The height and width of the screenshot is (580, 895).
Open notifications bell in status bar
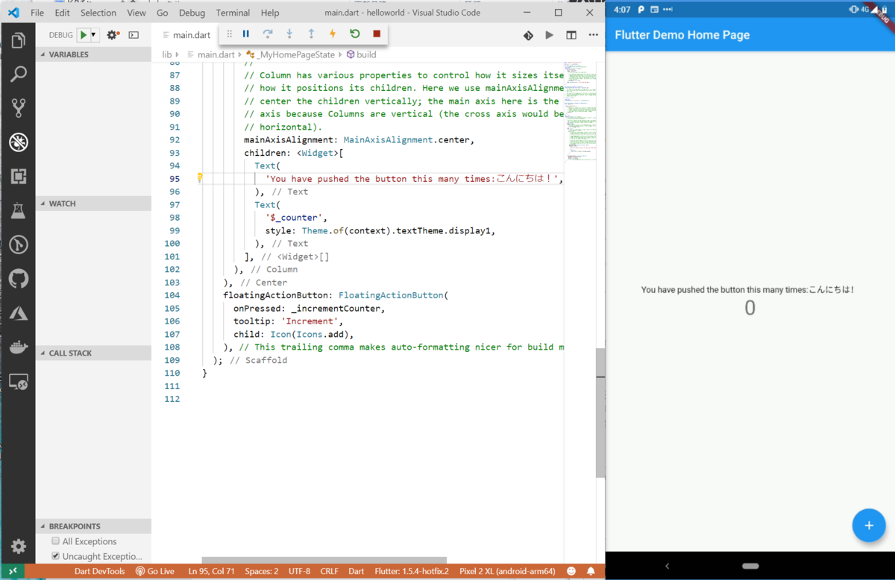point(591,571)
